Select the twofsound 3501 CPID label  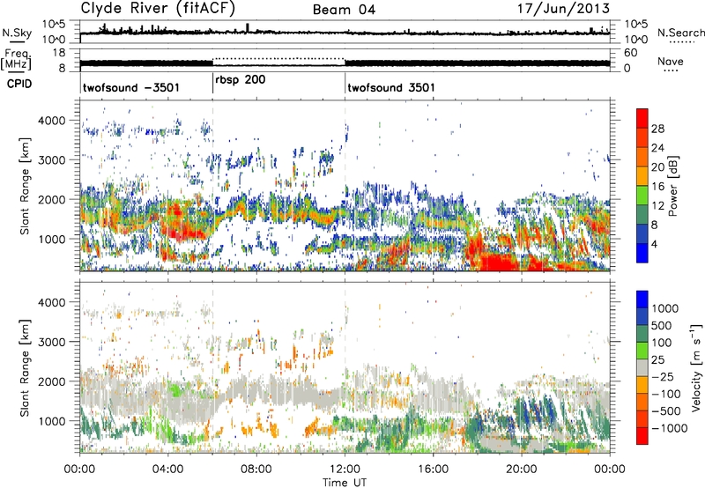pyautogui.click(x=391, y=87)
